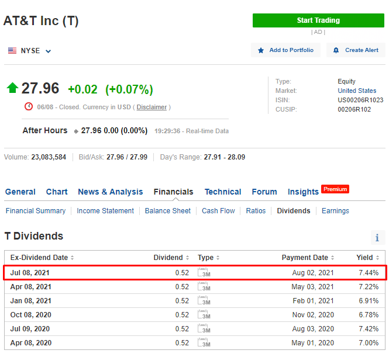Click the green up arrow beside price 27.96
This screenshot has width=389, height=357.
pos(12,88)
